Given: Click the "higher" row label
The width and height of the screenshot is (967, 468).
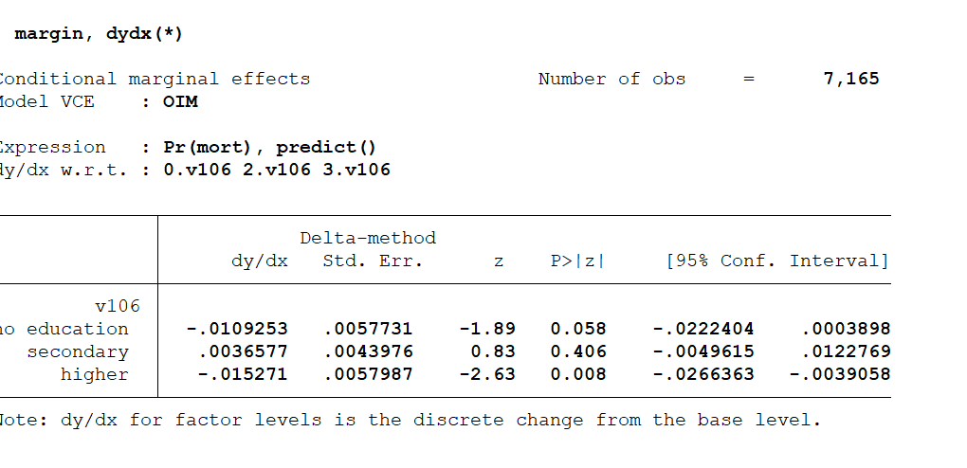Looking at the screenshot, I should tap(94, 374).
